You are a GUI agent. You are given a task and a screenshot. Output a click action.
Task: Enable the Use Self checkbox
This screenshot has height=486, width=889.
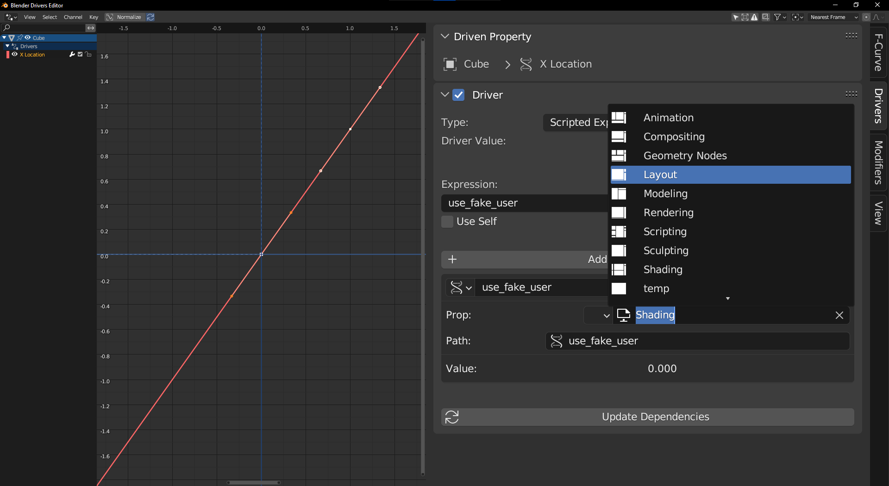[x=447, y=222]
